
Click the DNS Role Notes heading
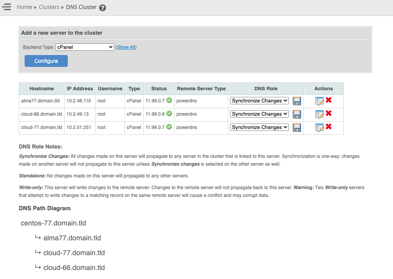coord(41,147)
